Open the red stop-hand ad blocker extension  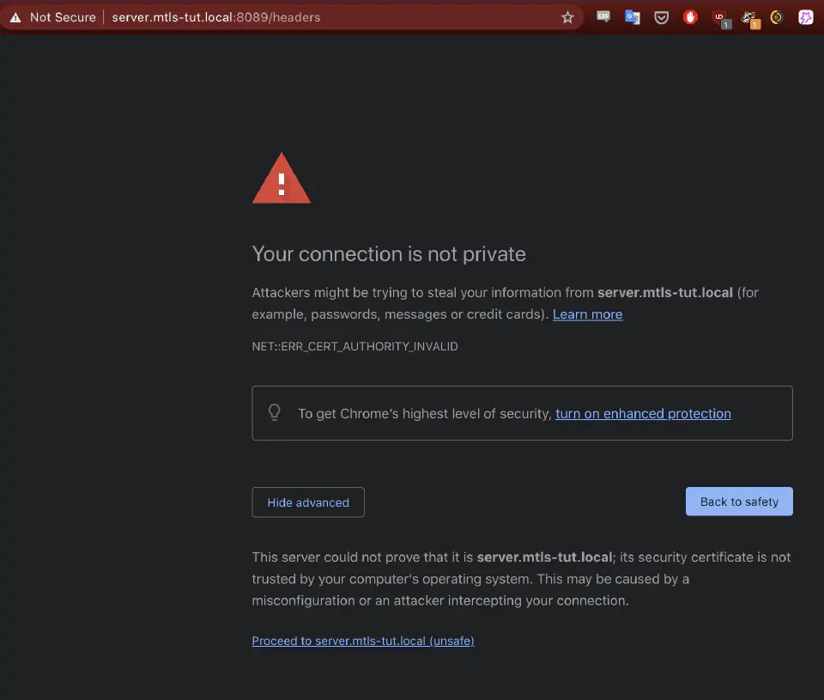[690, 17]
